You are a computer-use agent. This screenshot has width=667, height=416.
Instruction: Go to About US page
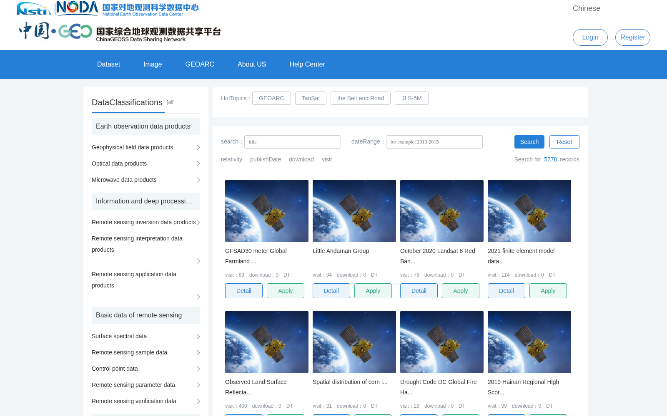click(252, 64)
